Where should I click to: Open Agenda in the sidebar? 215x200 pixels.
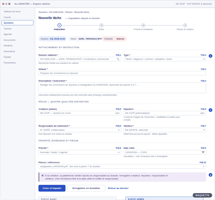pos(8,34)
